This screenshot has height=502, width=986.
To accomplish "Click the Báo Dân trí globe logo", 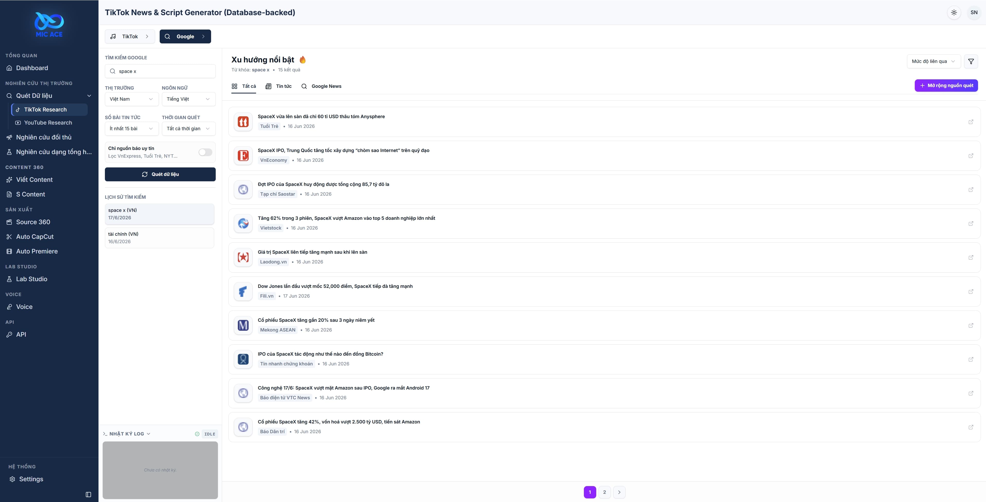I will pyautogui.click(x=243, y=427).
